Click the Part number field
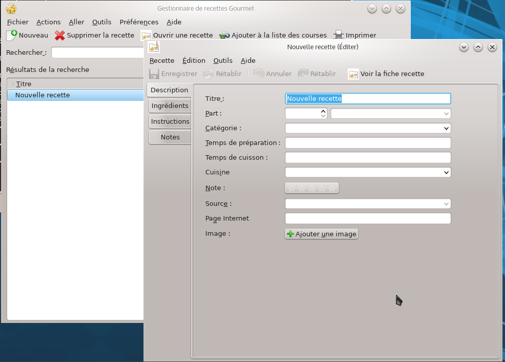505x362 pixels. (303, 114)
